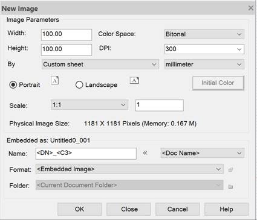
Task: Expand the Format dropdown showing <Embedded Image>
Action: click(x=129, y=169)
